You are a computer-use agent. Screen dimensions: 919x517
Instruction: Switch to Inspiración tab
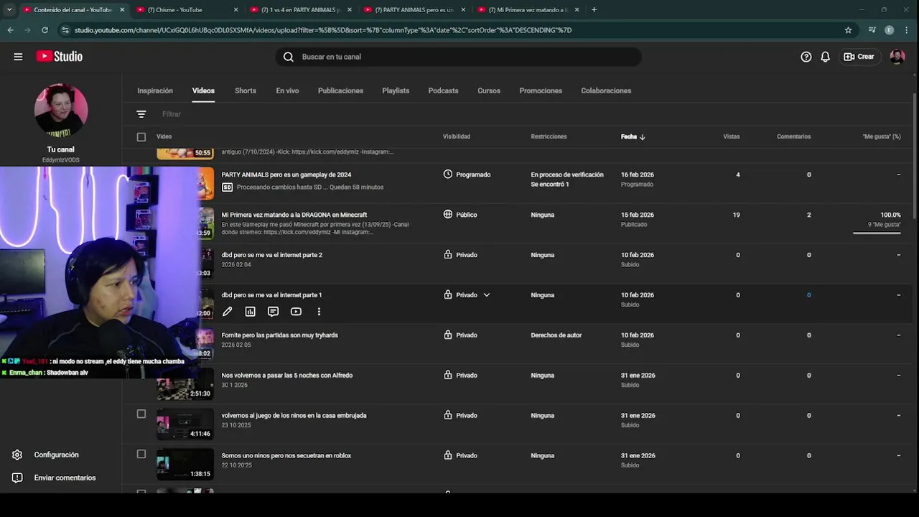(155, 90)
